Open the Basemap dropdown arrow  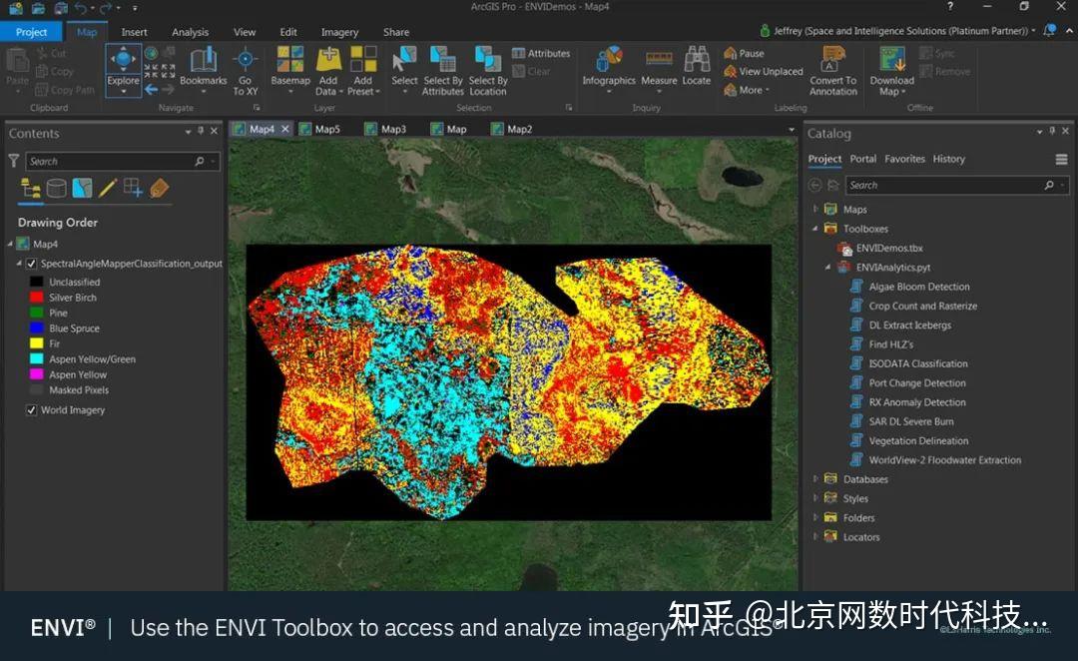pyautogui.click(x=289, y=91)
